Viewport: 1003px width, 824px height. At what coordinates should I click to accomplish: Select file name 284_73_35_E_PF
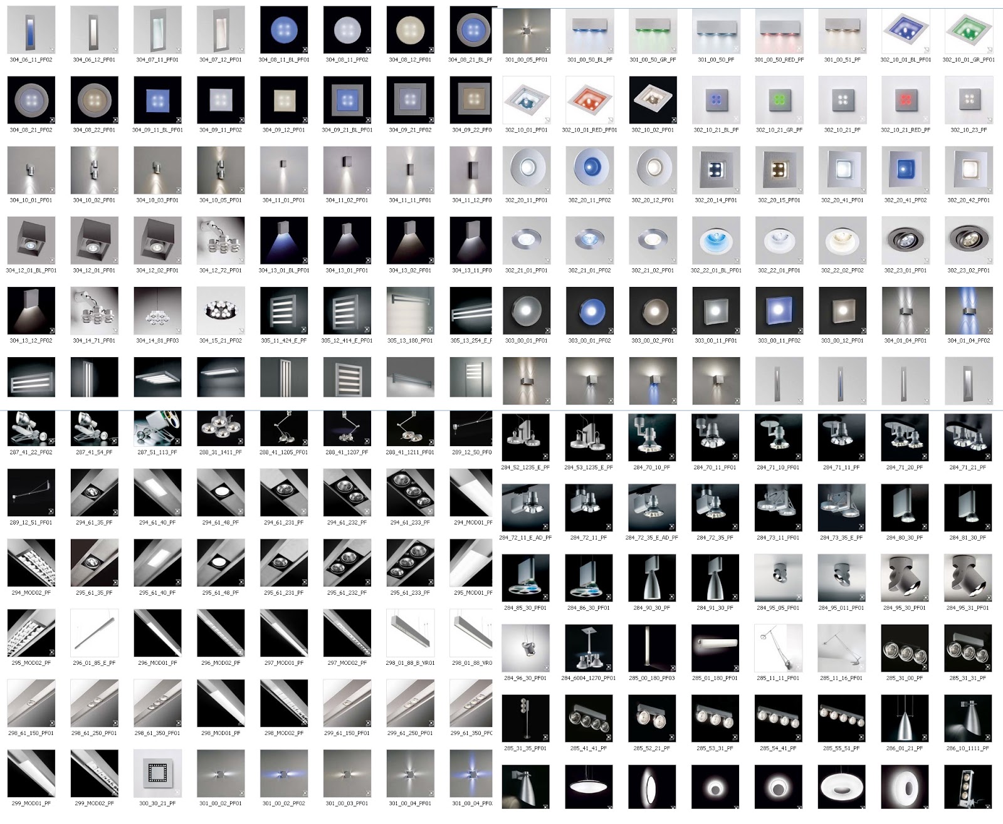coord(842,538)
